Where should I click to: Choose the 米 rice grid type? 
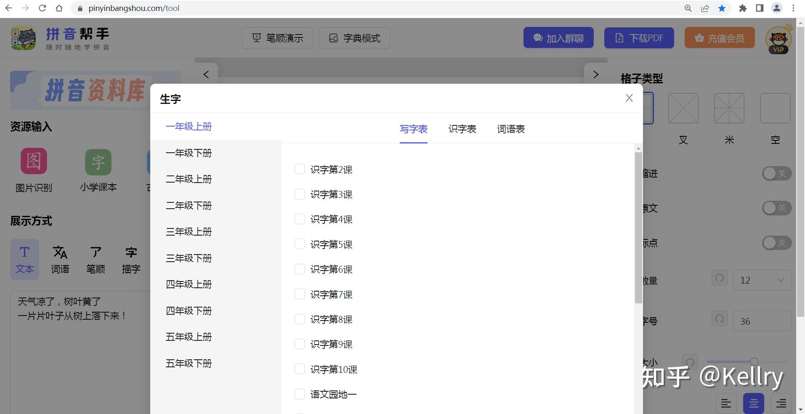pos(729,108)
